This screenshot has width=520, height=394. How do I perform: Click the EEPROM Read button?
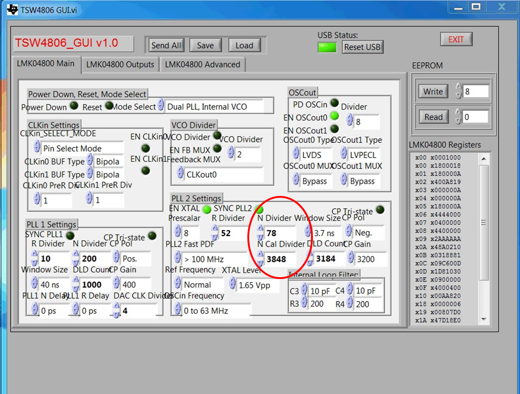[434, 117]
